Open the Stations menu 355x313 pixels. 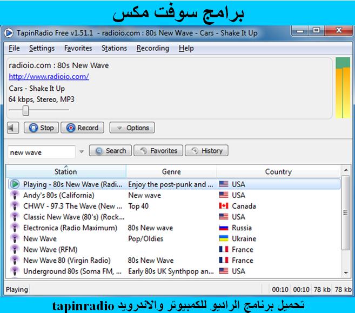coord(114,48)
